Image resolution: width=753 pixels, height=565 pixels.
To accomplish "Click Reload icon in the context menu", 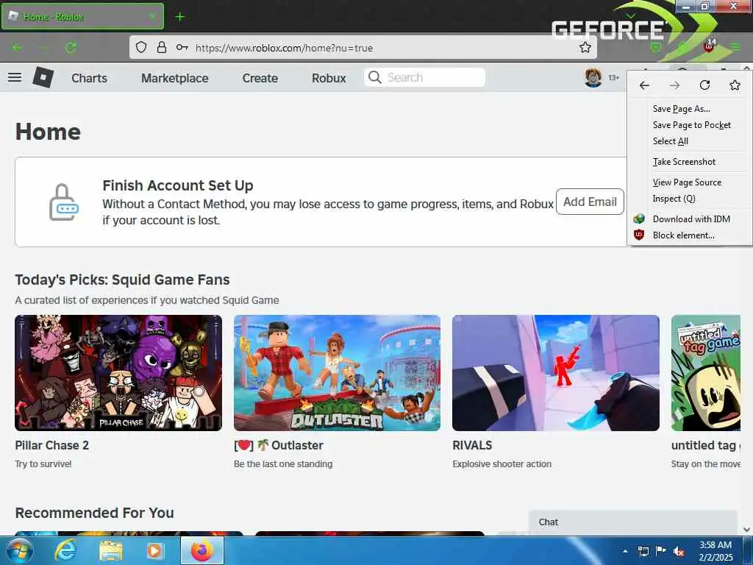I will click(x=704, y=85).
